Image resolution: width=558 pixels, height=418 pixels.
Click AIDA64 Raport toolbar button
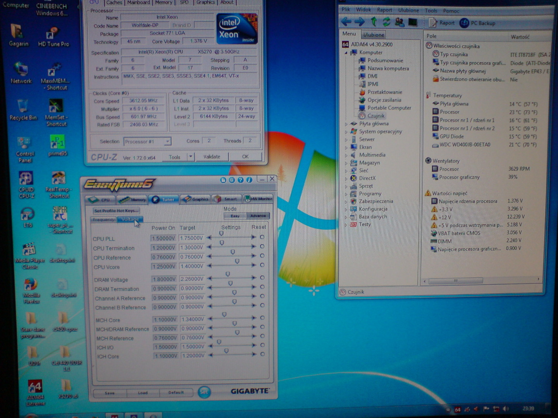tap(442, 23)
